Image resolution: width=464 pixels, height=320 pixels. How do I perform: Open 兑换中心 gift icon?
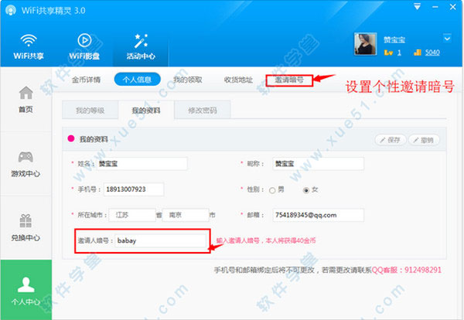[x=26, y=220]
